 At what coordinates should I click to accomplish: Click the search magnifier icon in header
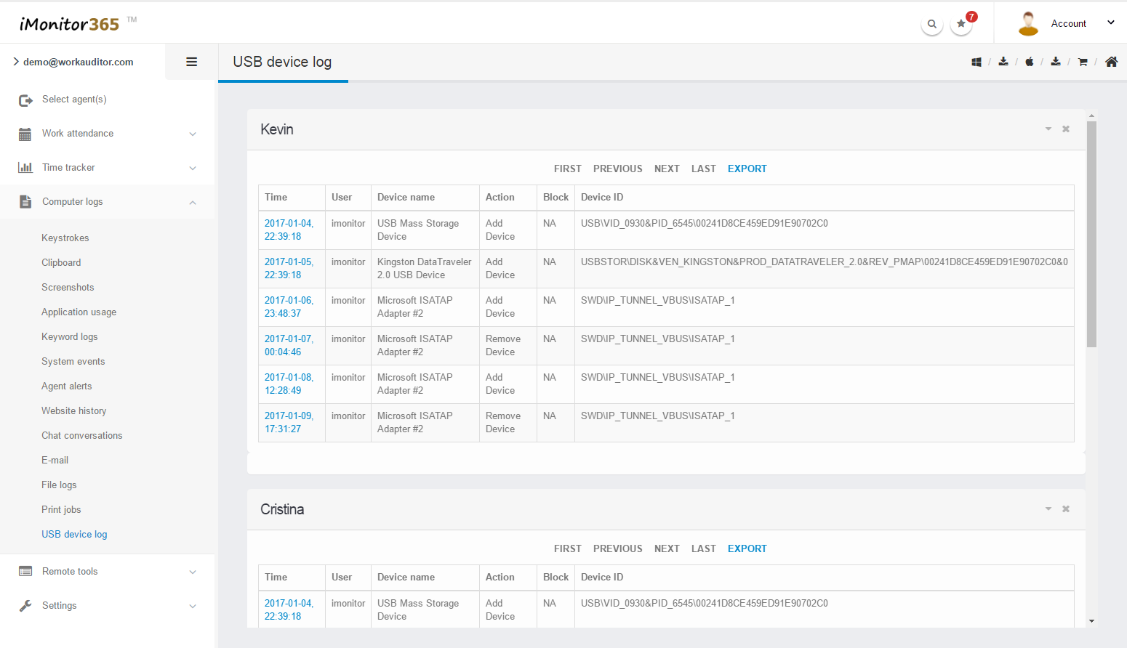pos(931,24)
